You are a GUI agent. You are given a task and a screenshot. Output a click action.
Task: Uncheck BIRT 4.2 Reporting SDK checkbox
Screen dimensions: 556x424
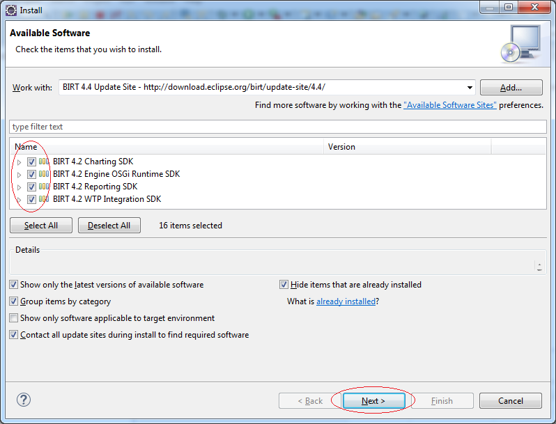(31, 187)
